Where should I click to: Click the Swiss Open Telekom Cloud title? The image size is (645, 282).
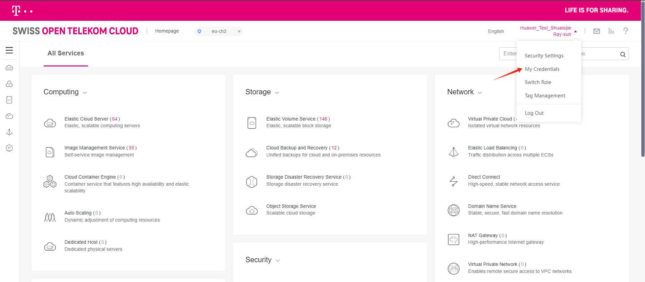[75, 31]
